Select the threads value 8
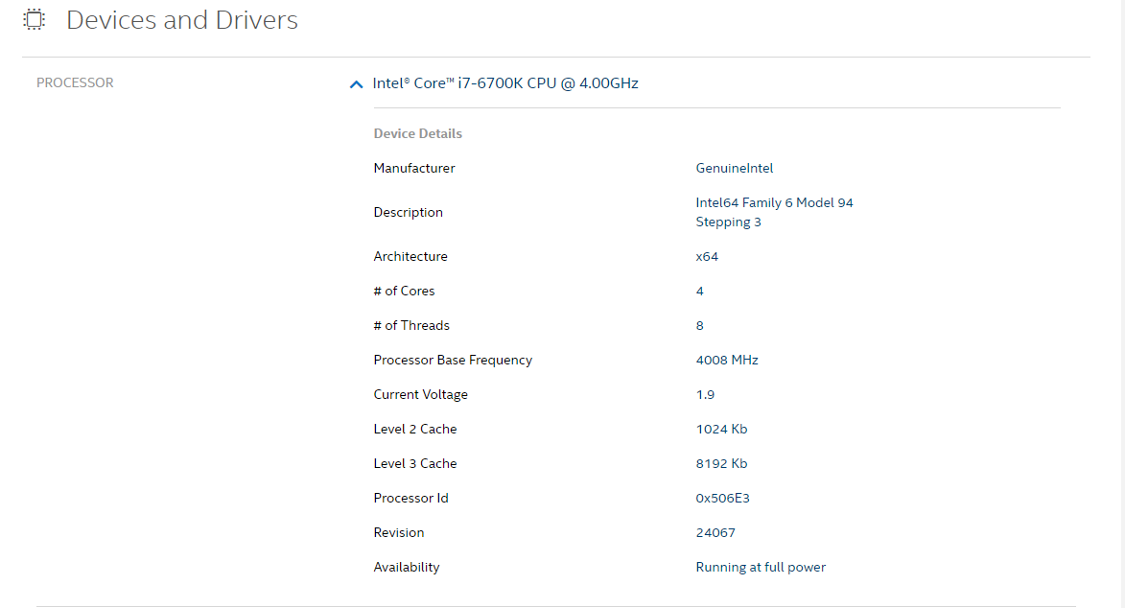The image size is (1125, 608). coord(699,325)
